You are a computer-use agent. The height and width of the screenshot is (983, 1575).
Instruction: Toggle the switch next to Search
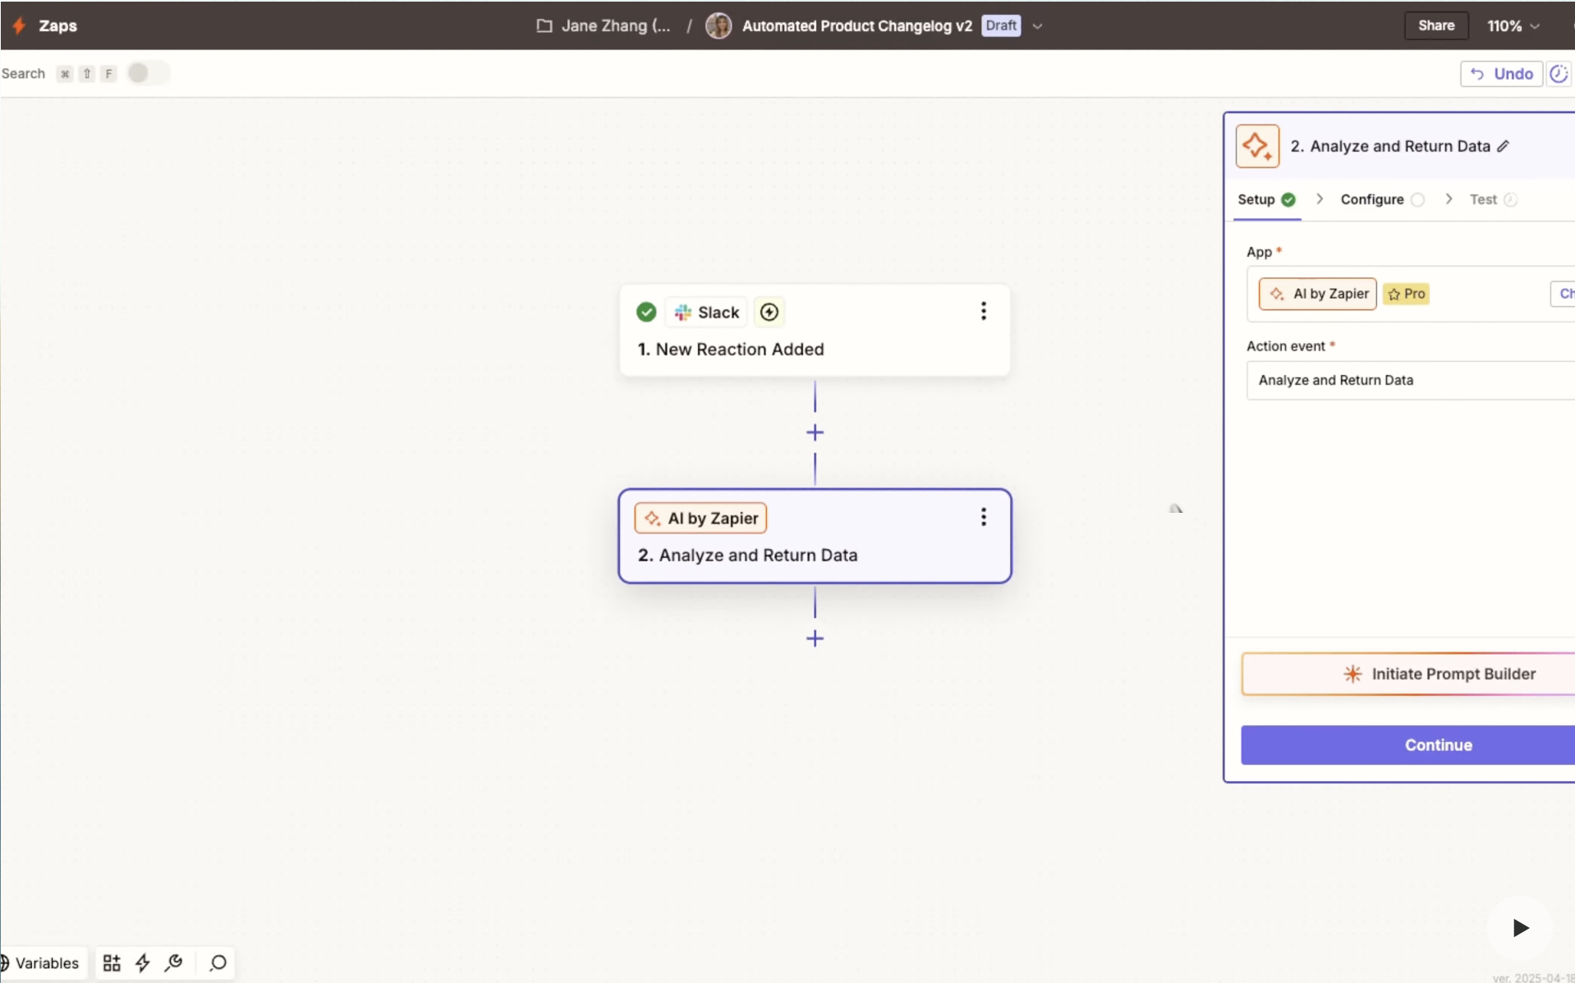(148, 73)
